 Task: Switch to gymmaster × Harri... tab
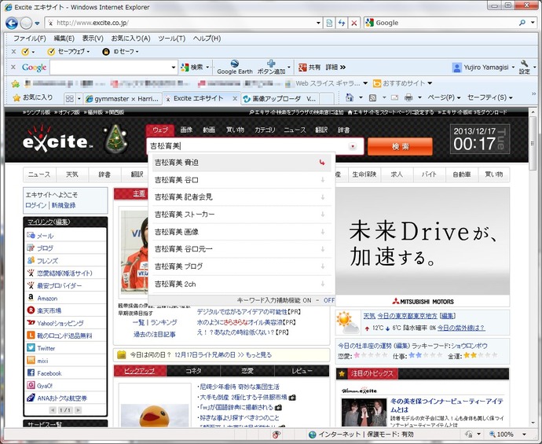pyautogui.click(x=123, y=98)
